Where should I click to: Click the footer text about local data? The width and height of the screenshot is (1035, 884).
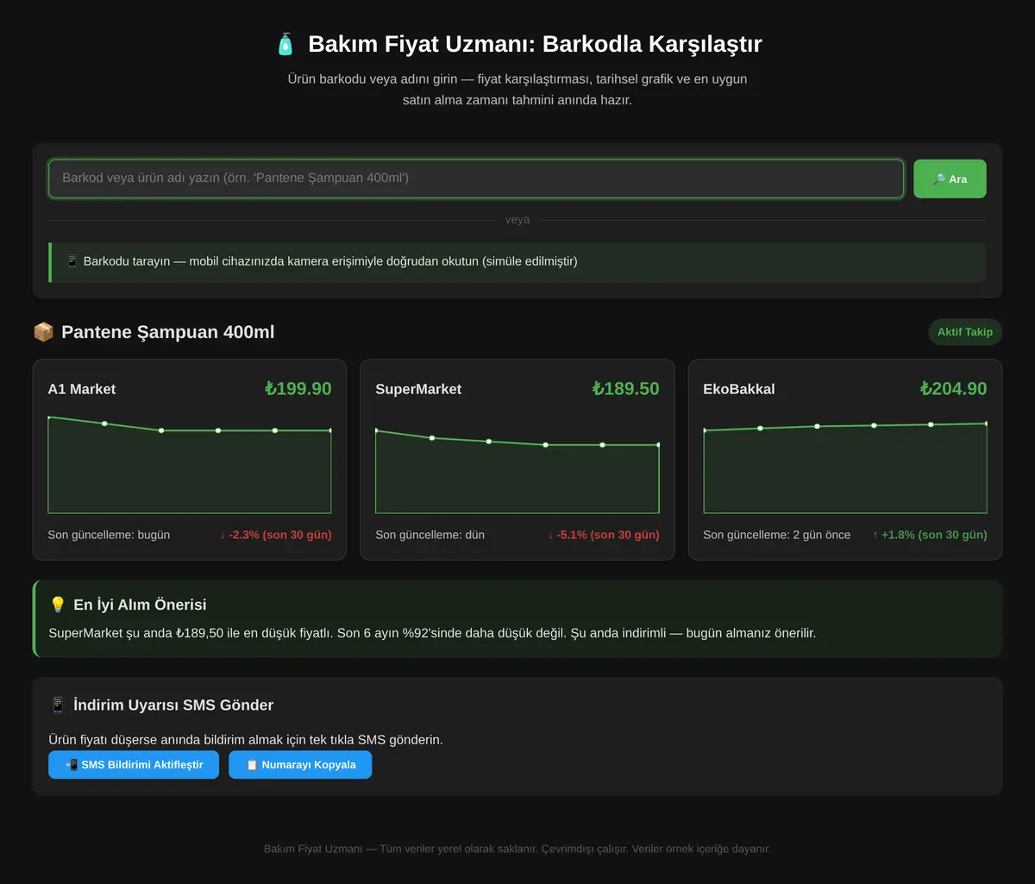point(517,849)
